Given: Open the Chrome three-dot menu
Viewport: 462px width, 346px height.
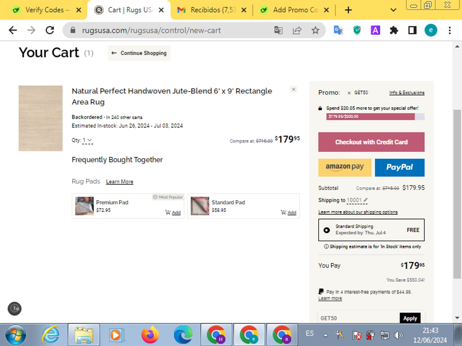Looking at the screenshot, I should (450, 30).
